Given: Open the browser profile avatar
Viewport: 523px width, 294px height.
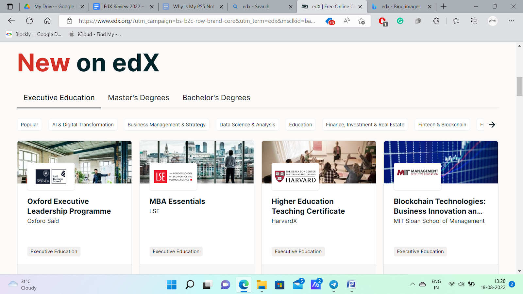Looking at the screenshot, I should pos(493,21).
